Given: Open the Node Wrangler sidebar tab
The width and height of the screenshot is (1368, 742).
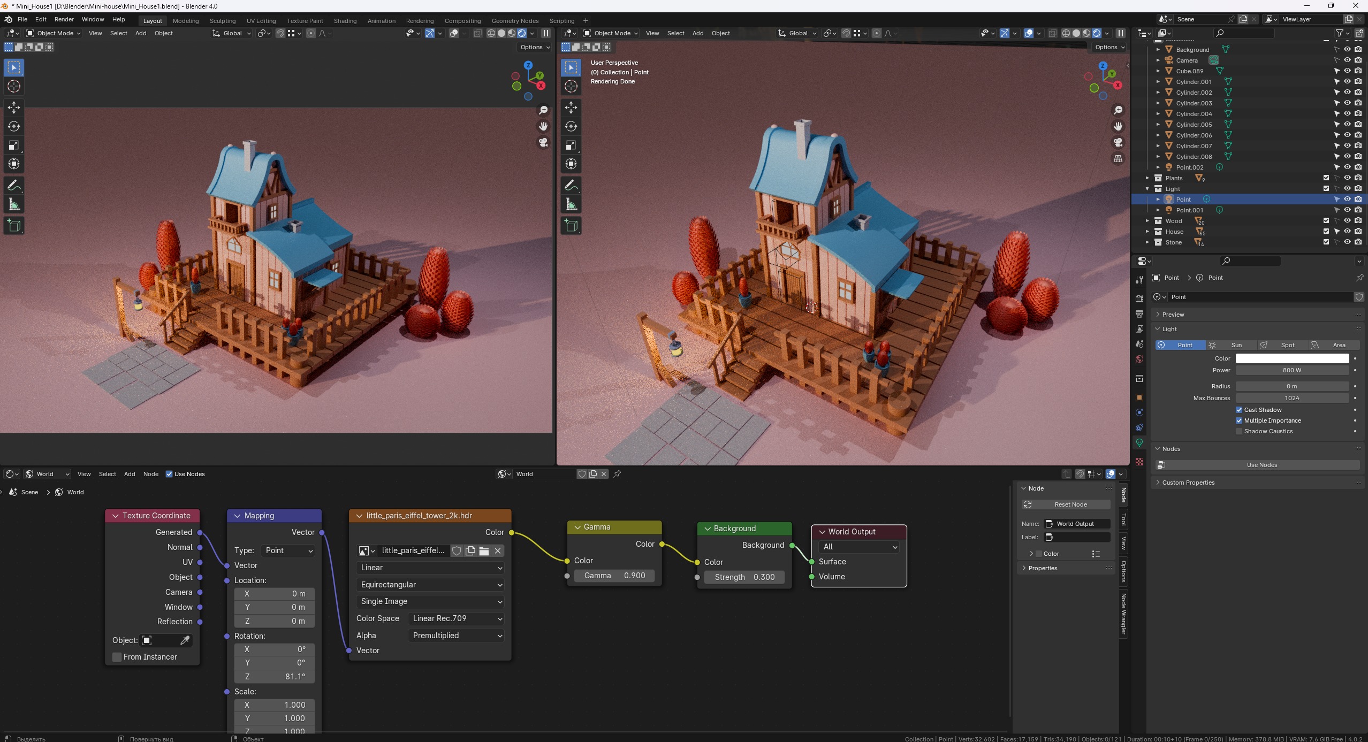Looking at the screenshot, I should 1124,614.
